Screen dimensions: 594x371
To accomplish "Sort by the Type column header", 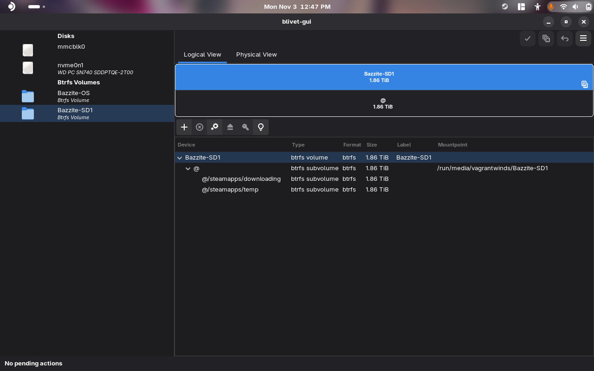I will (x=298, y=145).
